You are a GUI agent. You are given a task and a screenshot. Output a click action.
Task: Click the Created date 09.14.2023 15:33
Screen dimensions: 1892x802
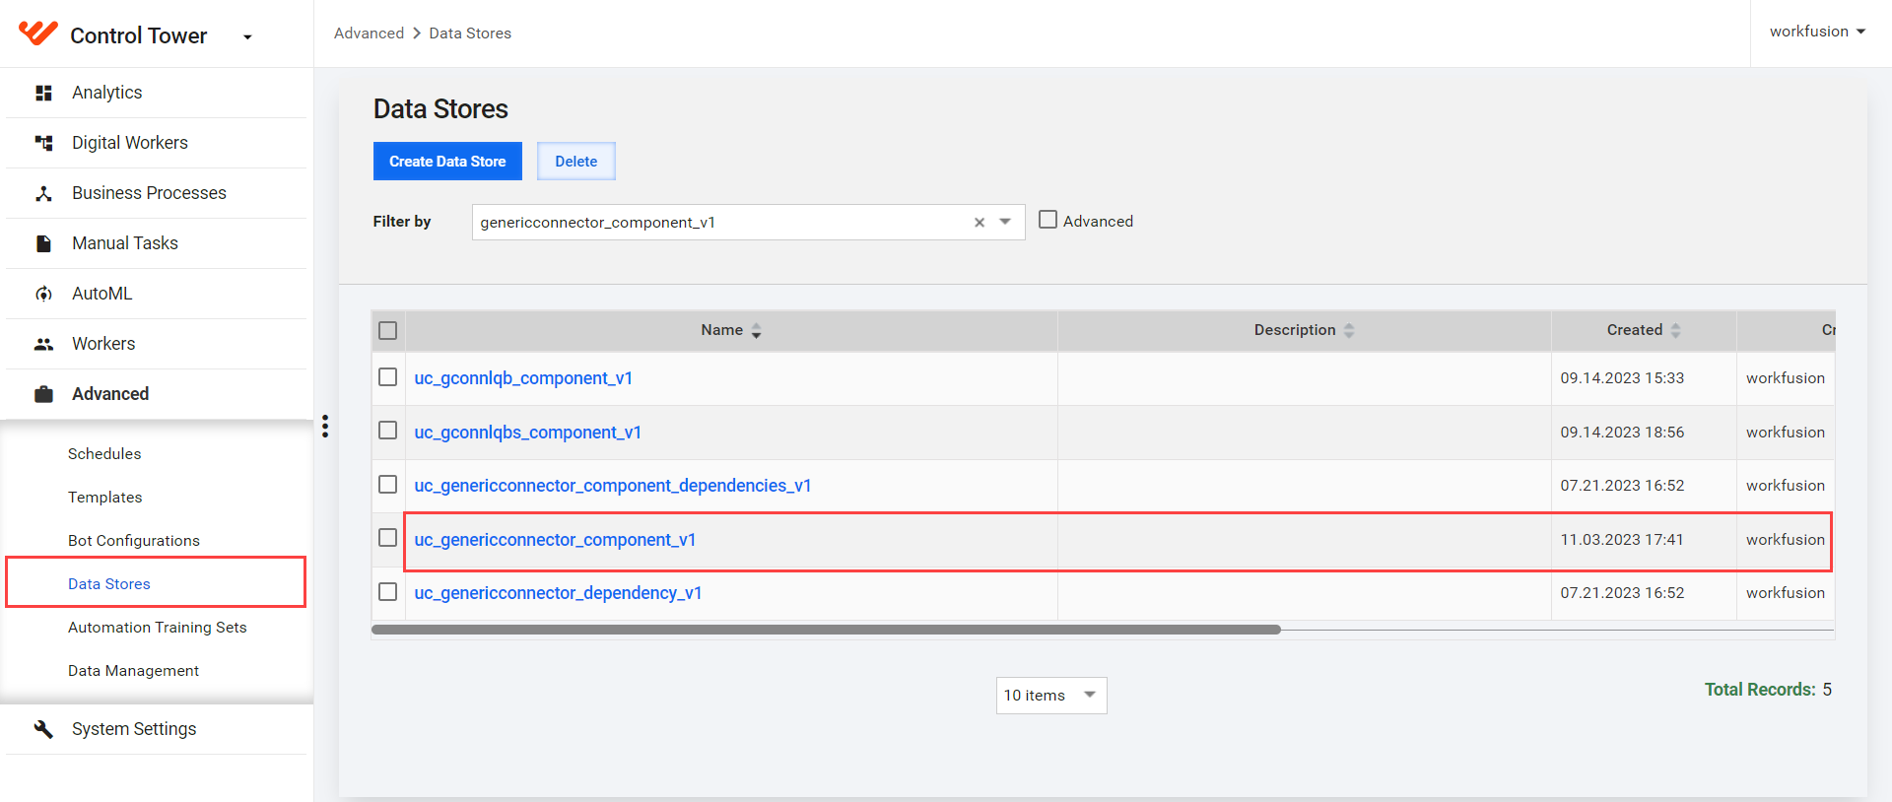coord(1622,378)
